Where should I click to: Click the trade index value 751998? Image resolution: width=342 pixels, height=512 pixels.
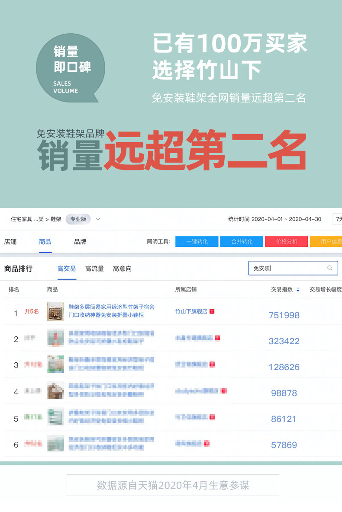[x=284, y=315]
